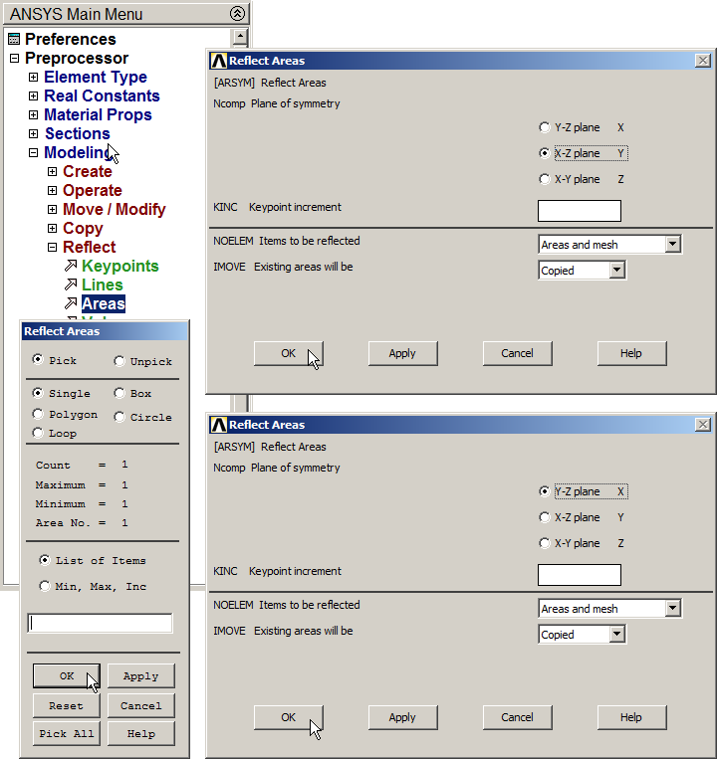Close the lower Reflect Areas dialog
The image size is (717, 759).
point(701,425)
